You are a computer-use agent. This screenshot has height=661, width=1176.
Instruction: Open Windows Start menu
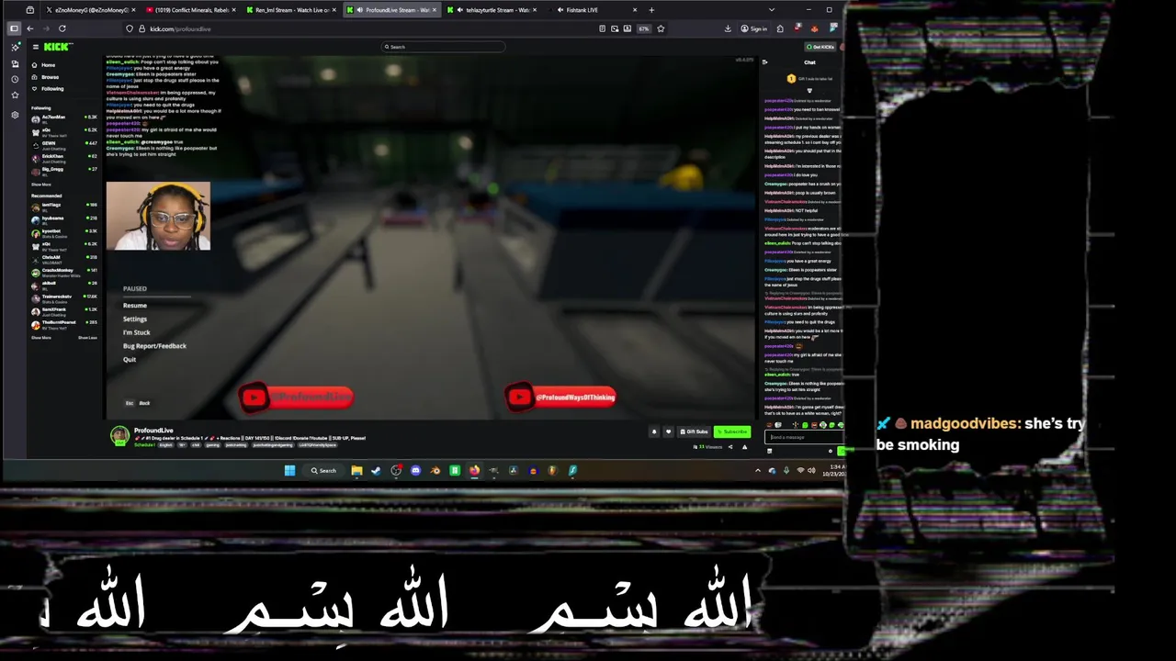tap(289, 470)
